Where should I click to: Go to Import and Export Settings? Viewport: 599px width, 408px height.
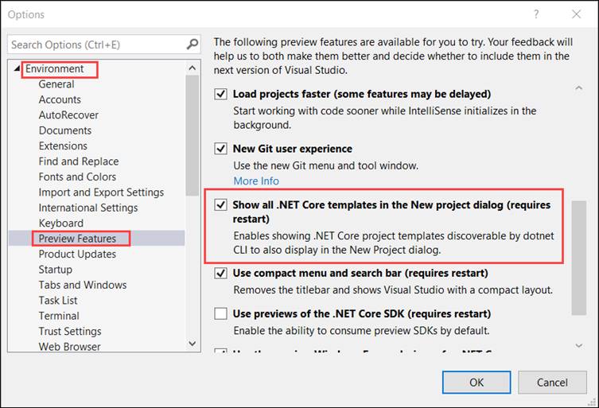101,192
